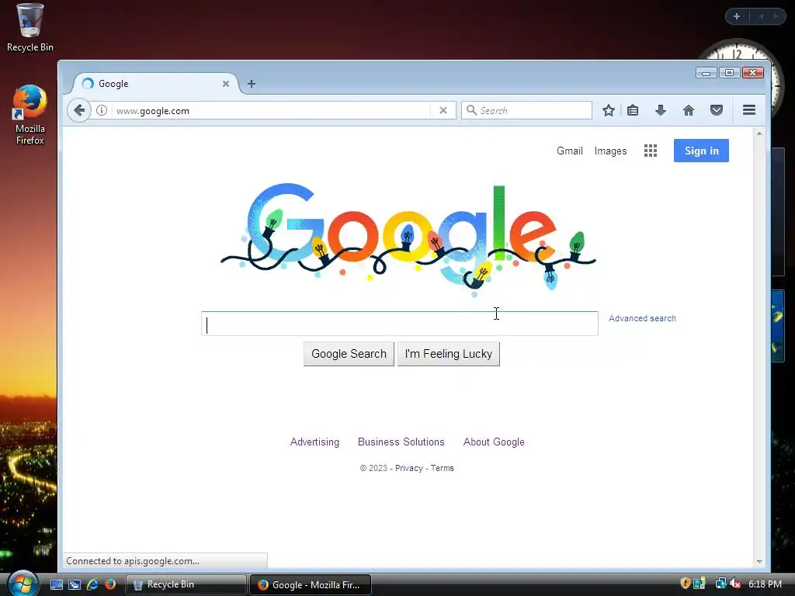Click the 6:18 PM taskbar clock
The height and width of the screenshot is (596, 795).
click(x=765, y=584)
